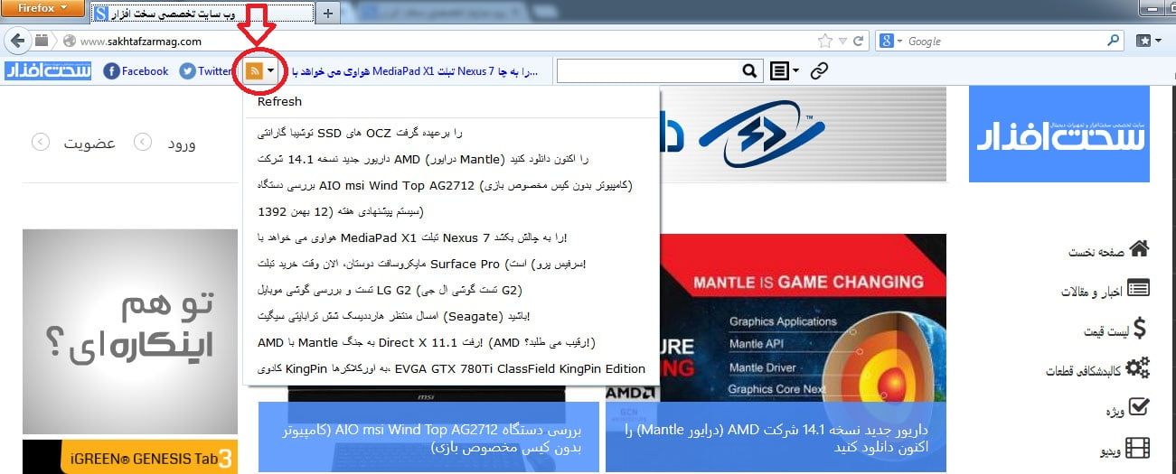This screenshot has height=474, width=1176.
Task: Click the www.sakhtafzarmag.com address bar
Action: [x=434, y=41]
